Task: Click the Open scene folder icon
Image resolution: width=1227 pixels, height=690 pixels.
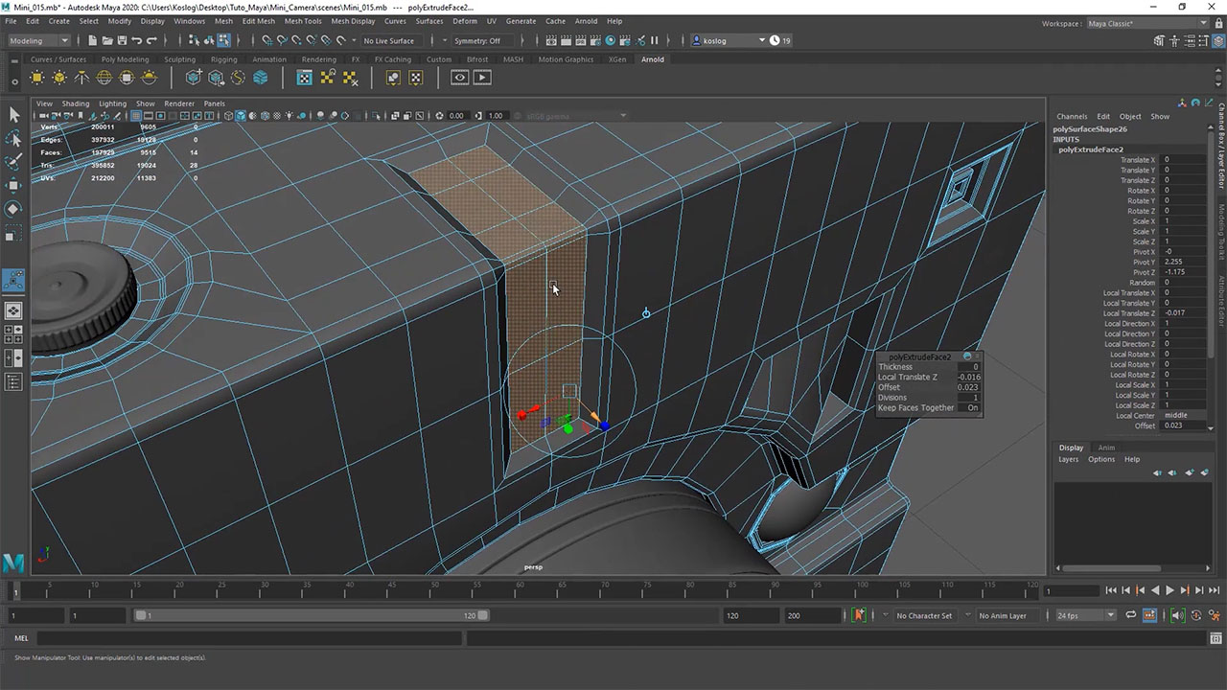Action: click(106, 40)
